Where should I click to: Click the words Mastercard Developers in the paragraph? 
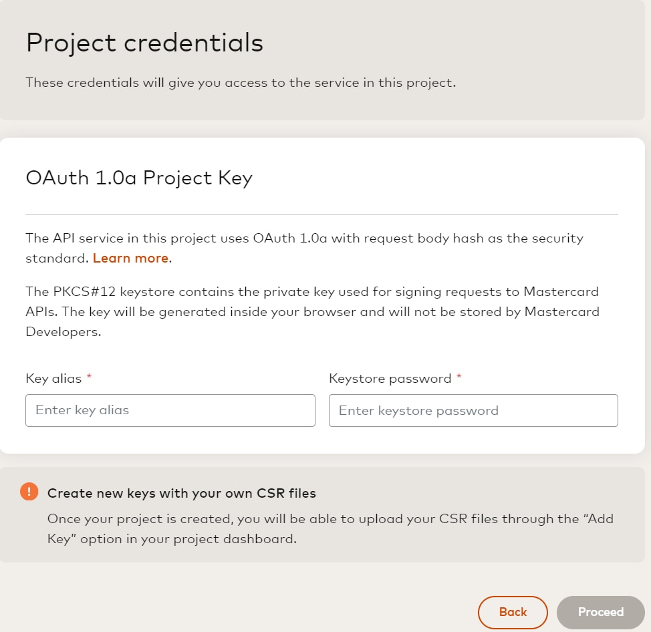coord(561,311)
